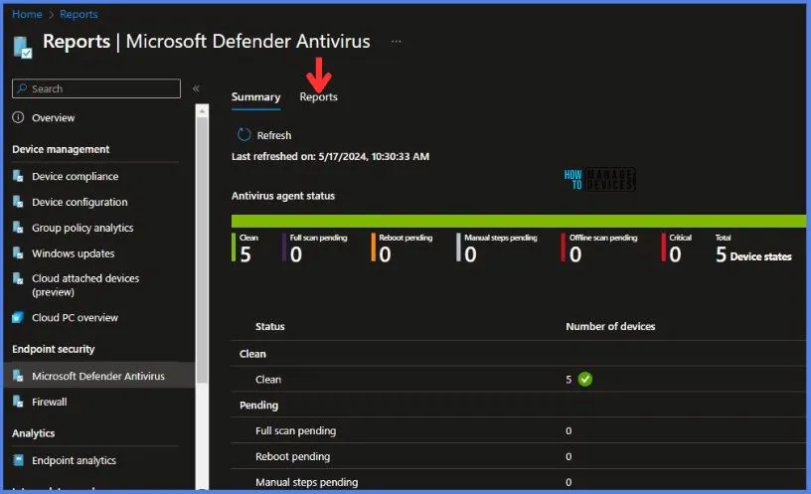
Task: Open Device compliance report
Action: click(75, 176)
